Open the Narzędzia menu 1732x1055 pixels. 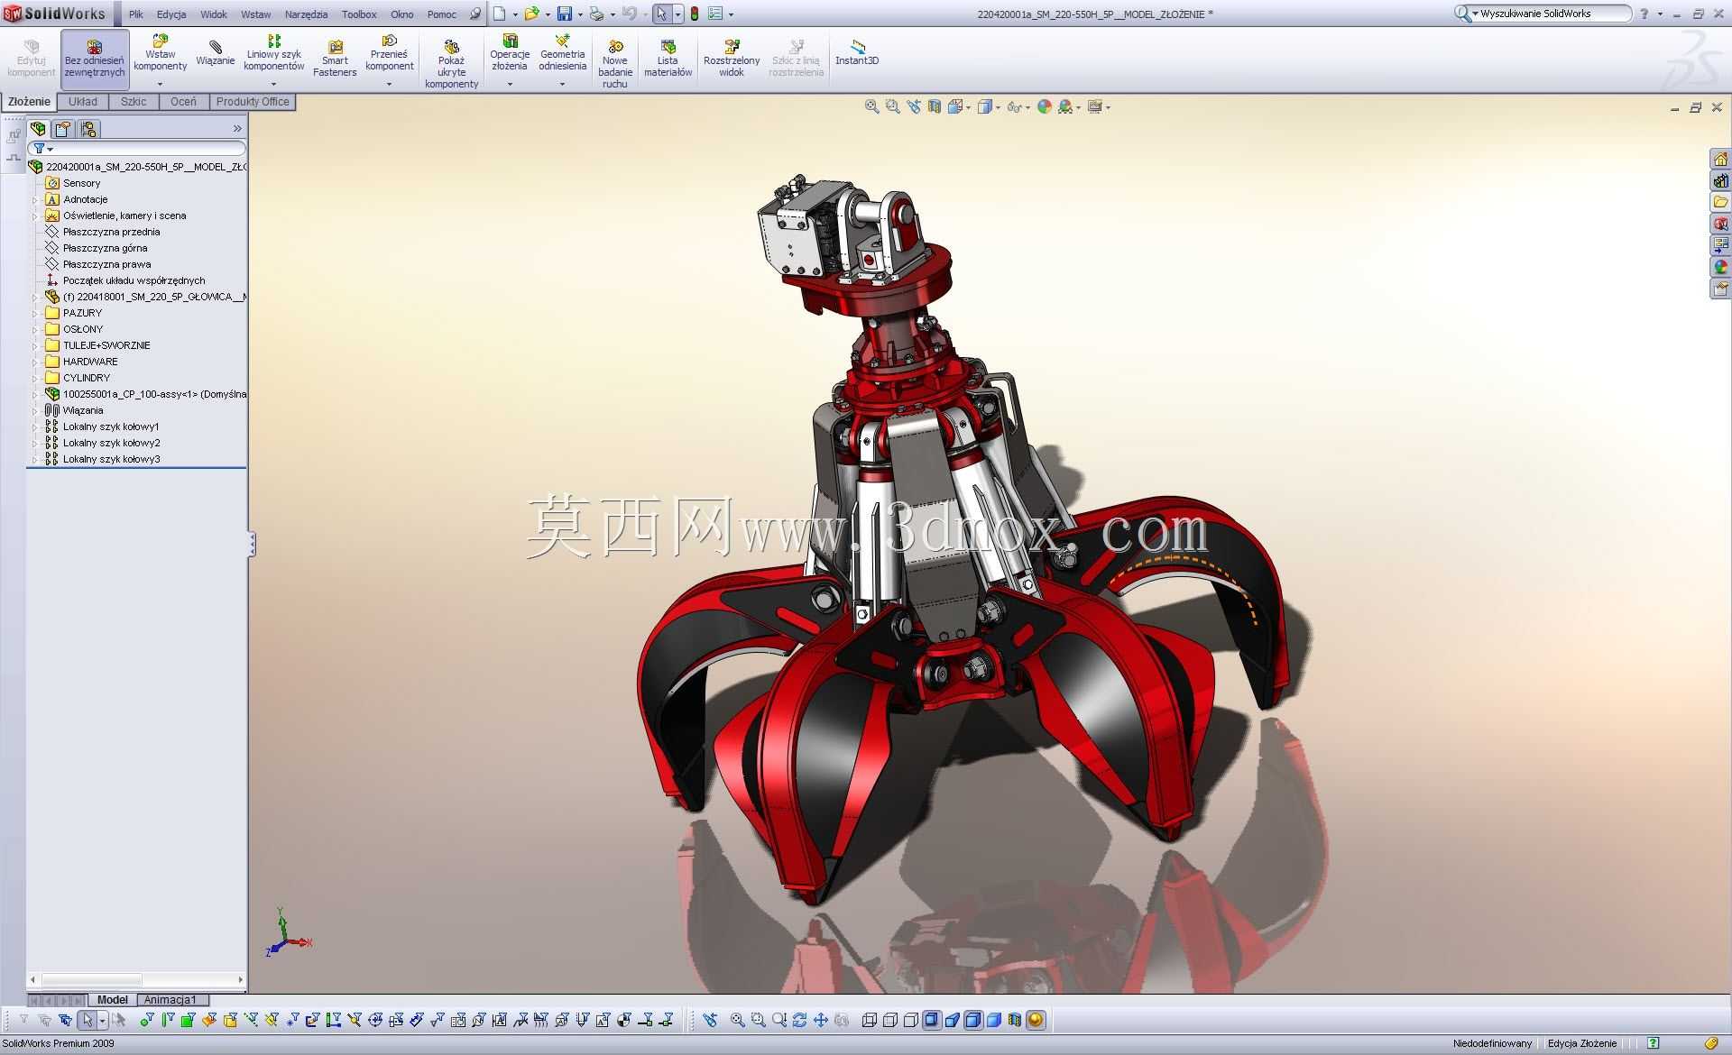pyautogui.click(x=306, y=14)
